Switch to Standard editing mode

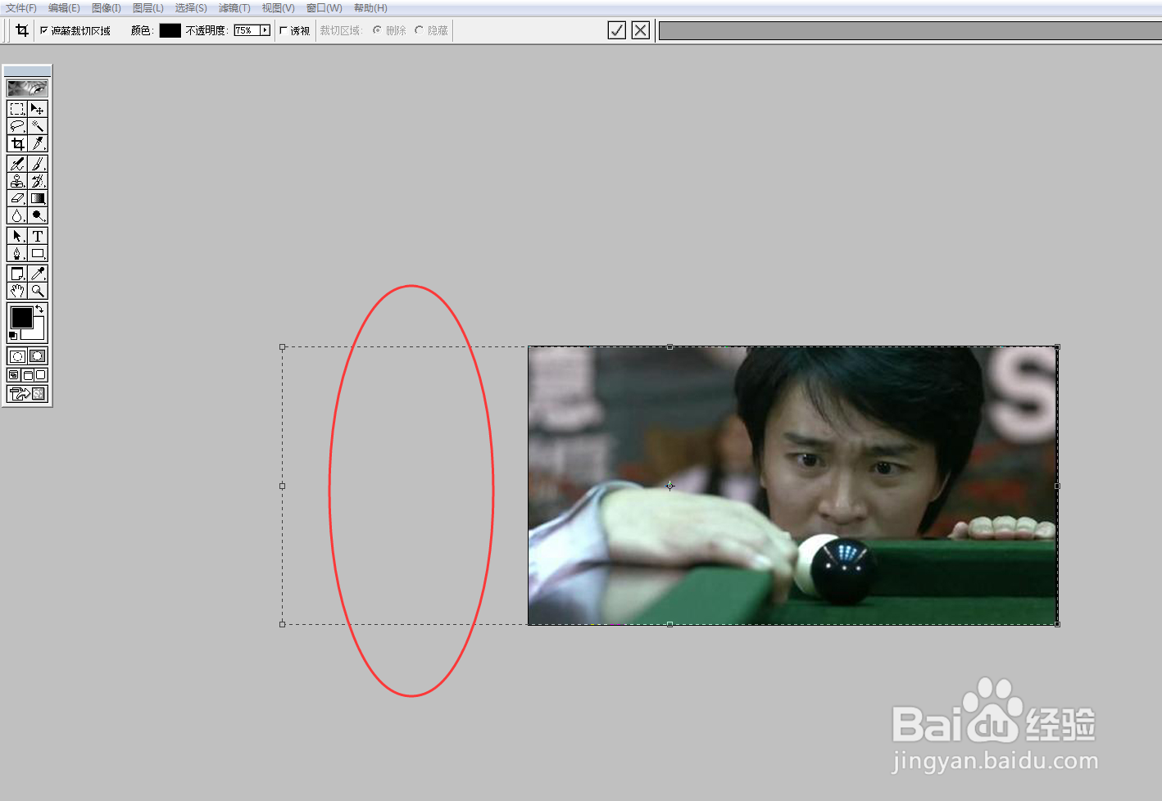pyautogui.click(x=17, y=356)
